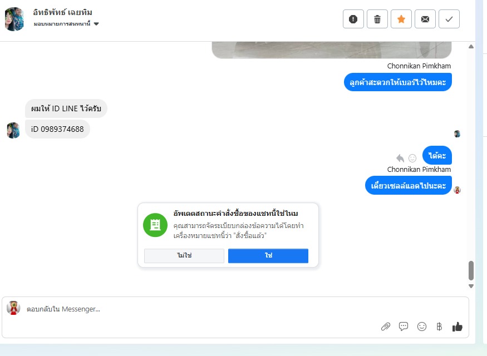Viewport: 487px width, 356px height.
Task: Click the Baht payment request icon
Action: 439,327
